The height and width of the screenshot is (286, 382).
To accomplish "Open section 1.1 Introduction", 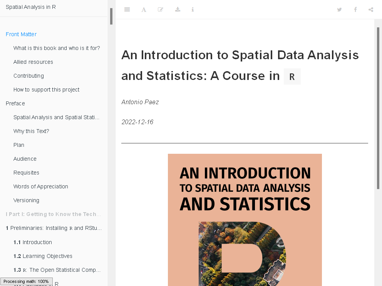I will (x=33, y=242).
